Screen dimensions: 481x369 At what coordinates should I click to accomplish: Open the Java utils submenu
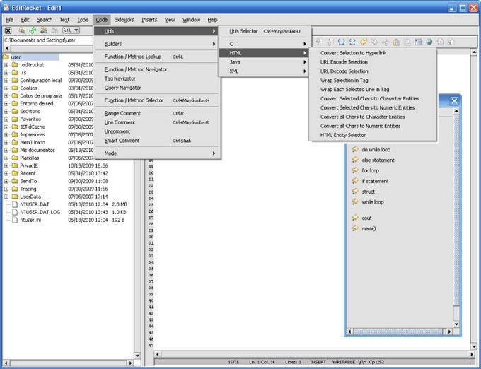click(x=264, y=62)
